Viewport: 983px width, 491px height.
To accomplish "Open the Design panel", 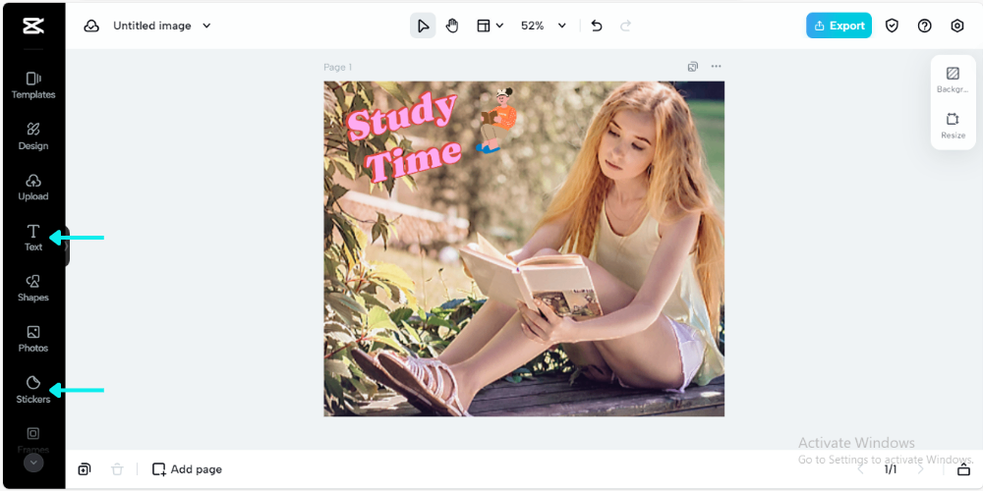I will click(x=33, y=136).
